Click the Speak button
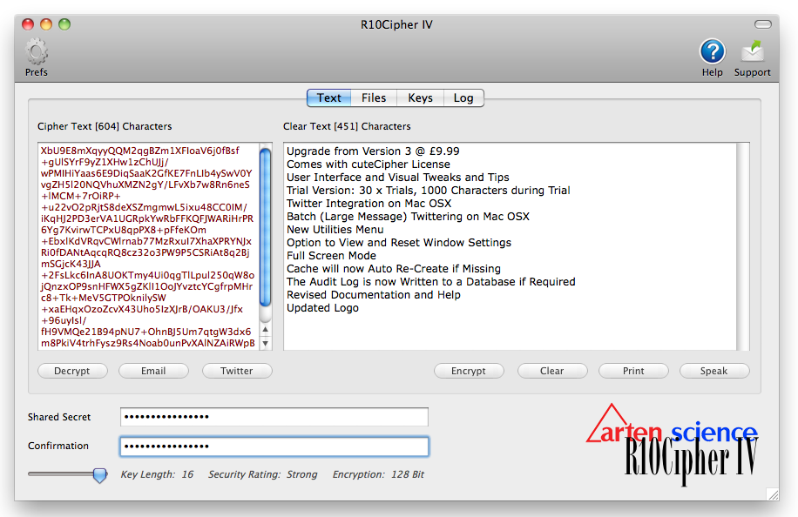The image size is (798, 517). coord(714,371)
